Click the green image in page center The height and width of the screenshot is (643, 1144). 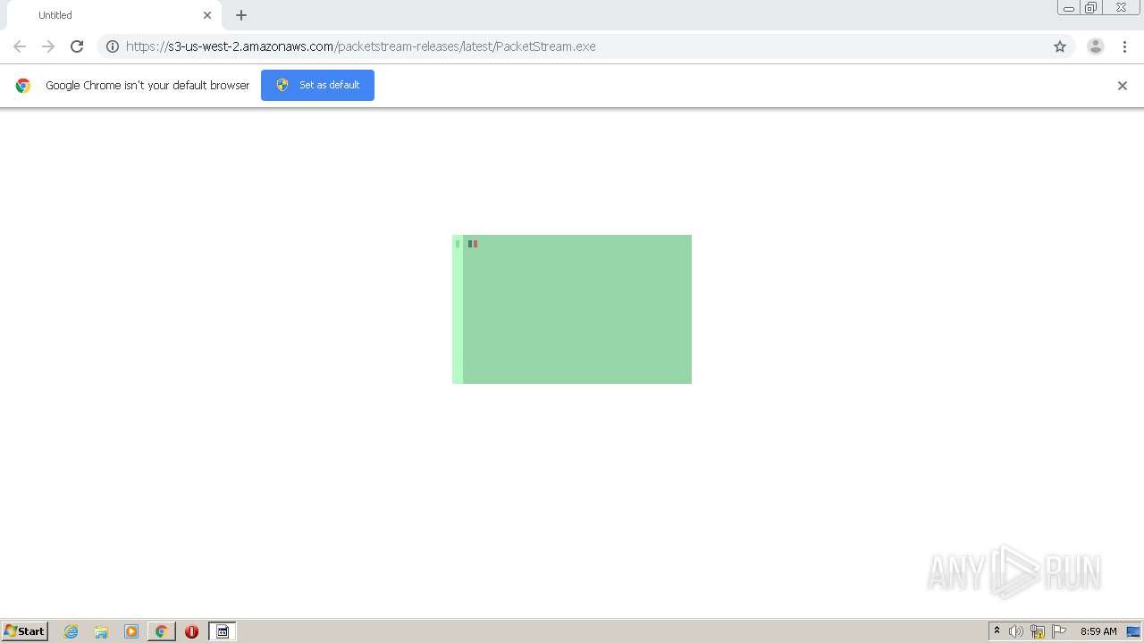(572, 309)
